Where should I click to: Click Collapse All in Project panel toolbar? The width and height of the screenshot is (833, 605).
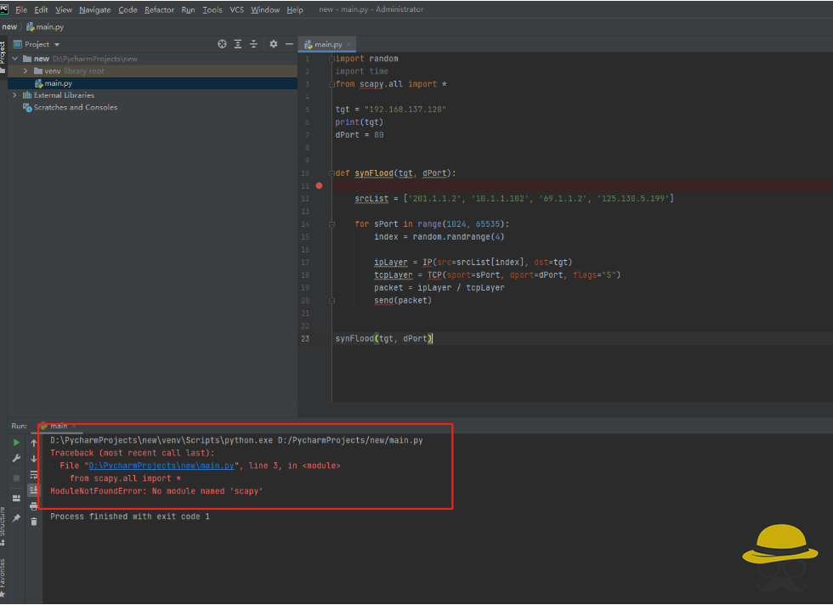[253, 44]
